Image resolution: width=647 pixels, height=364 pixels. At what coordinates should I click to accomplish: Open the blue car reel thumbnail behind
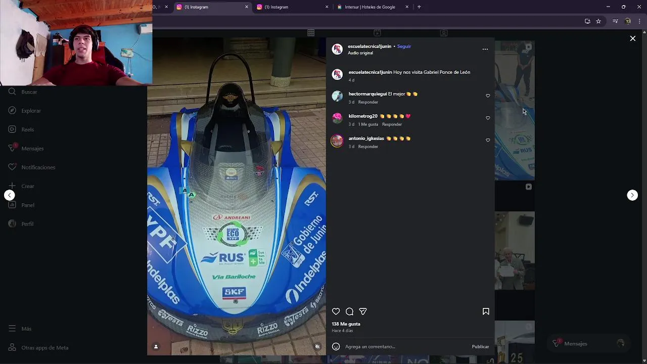pos(515,111)
